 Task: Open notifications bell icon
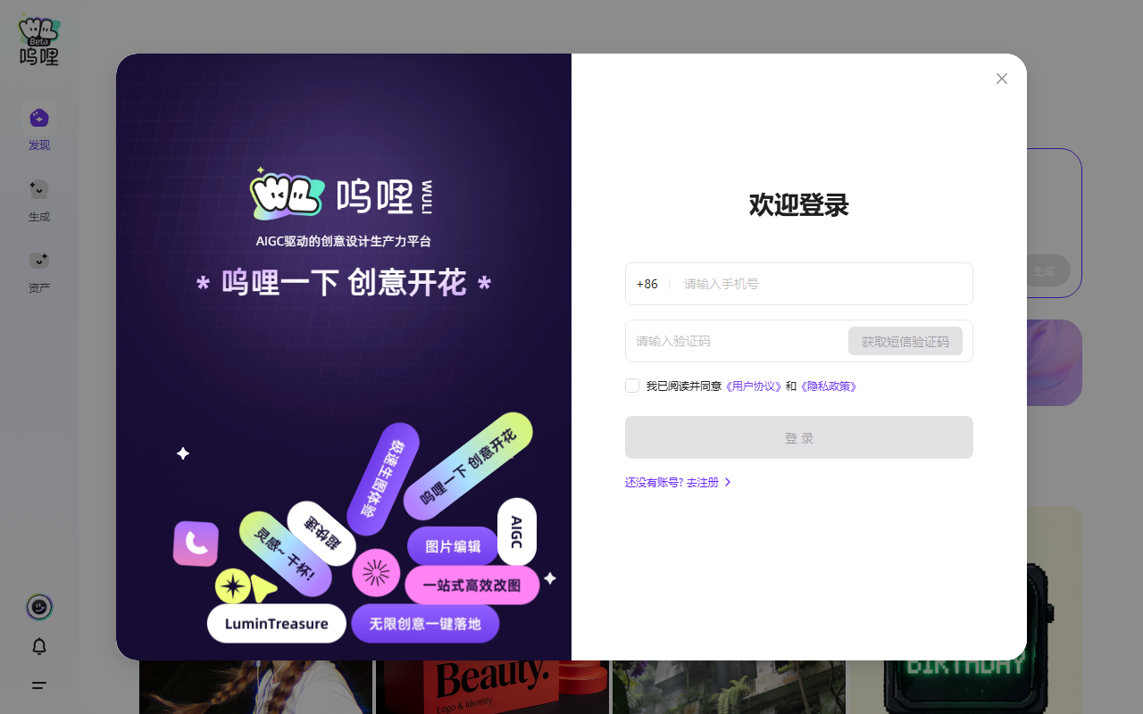point(39,646)
